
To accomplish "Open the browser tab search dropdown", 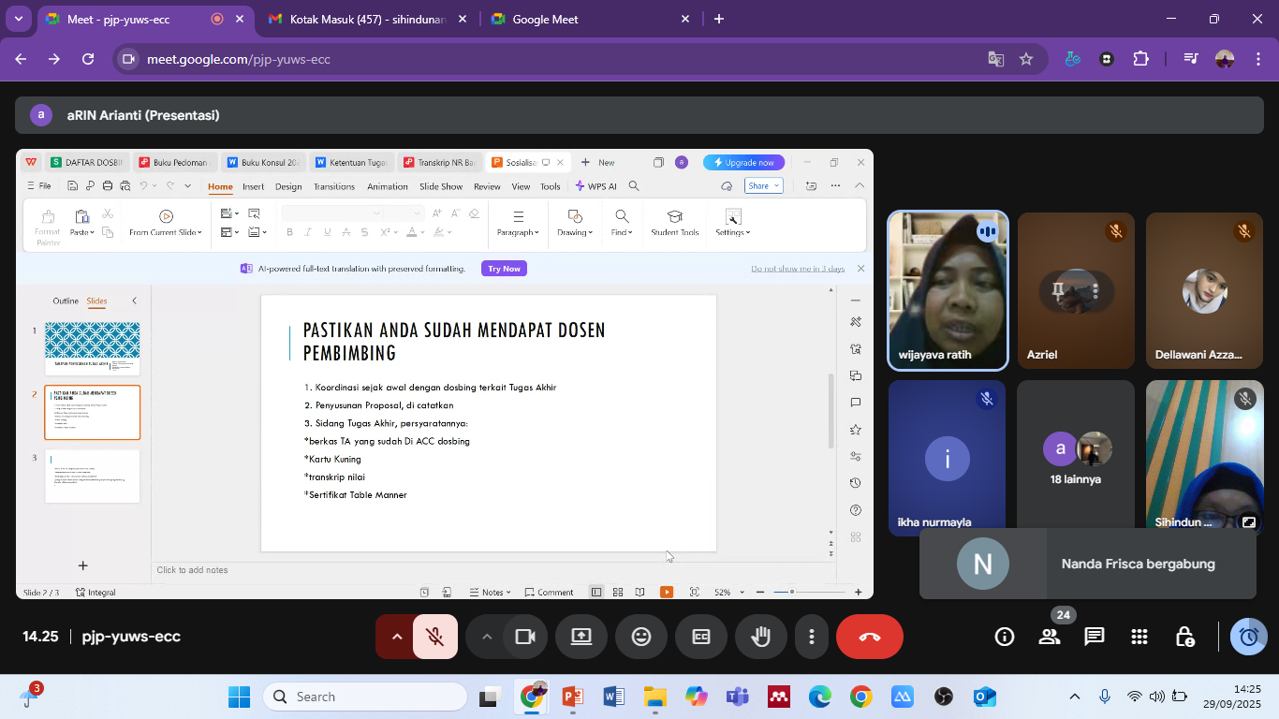I will pos(18,19).
